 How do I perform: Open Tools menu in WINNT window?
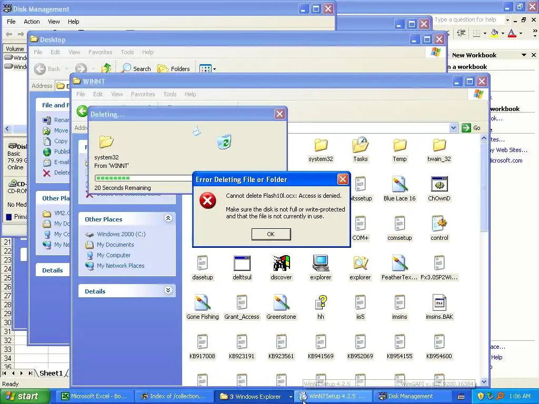(170, 94)
